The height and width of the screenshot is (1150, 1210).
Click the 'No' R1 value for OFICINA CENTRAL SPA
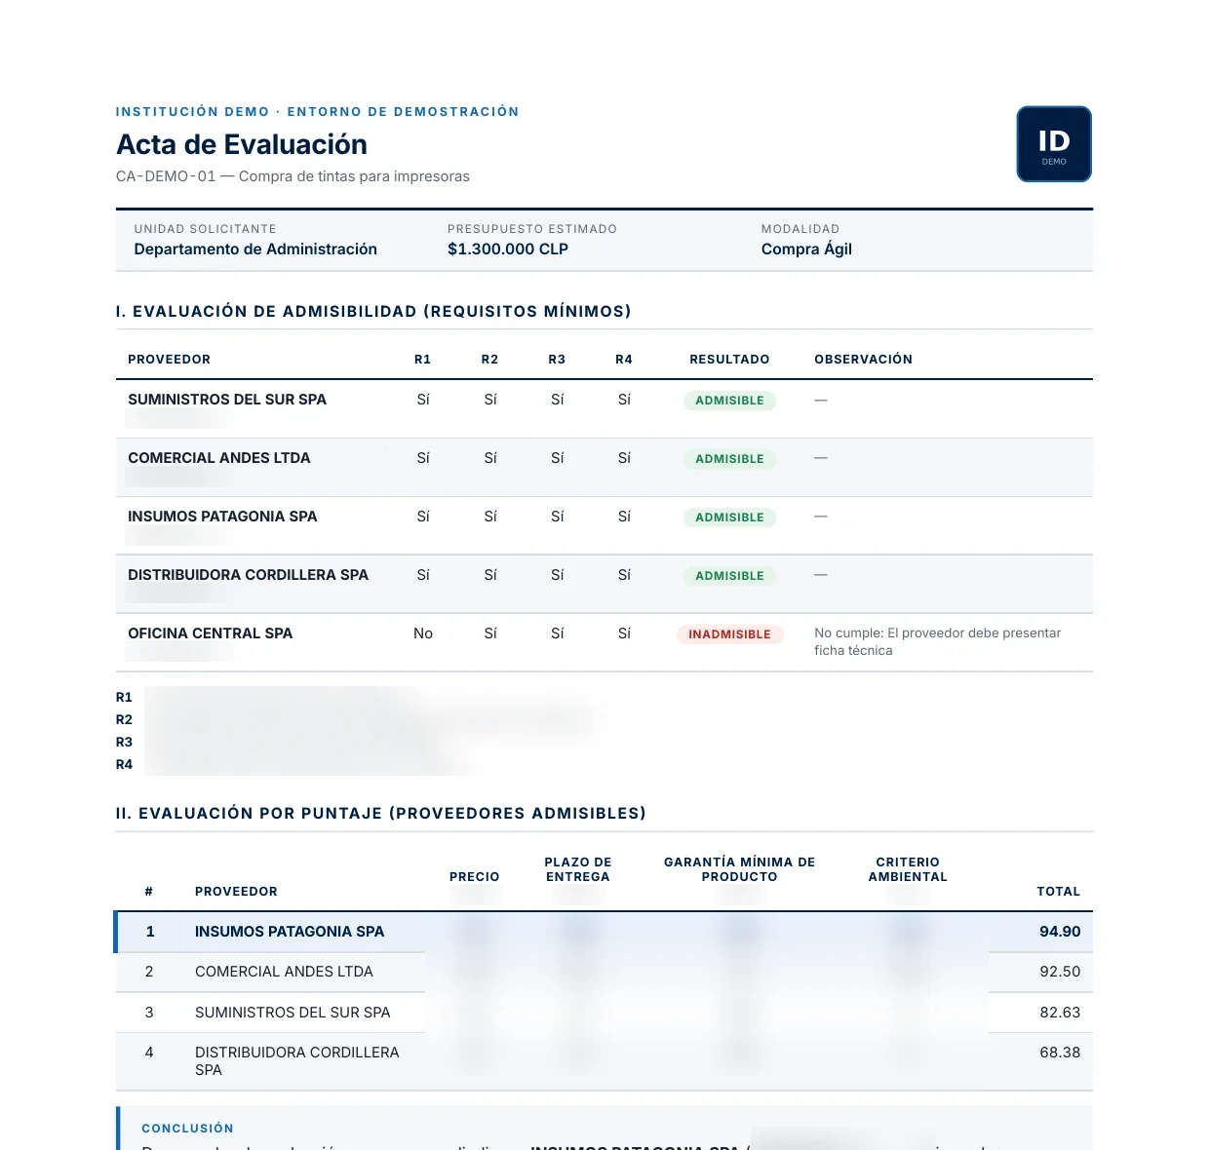pyautogui.click(x=423, y=633)
